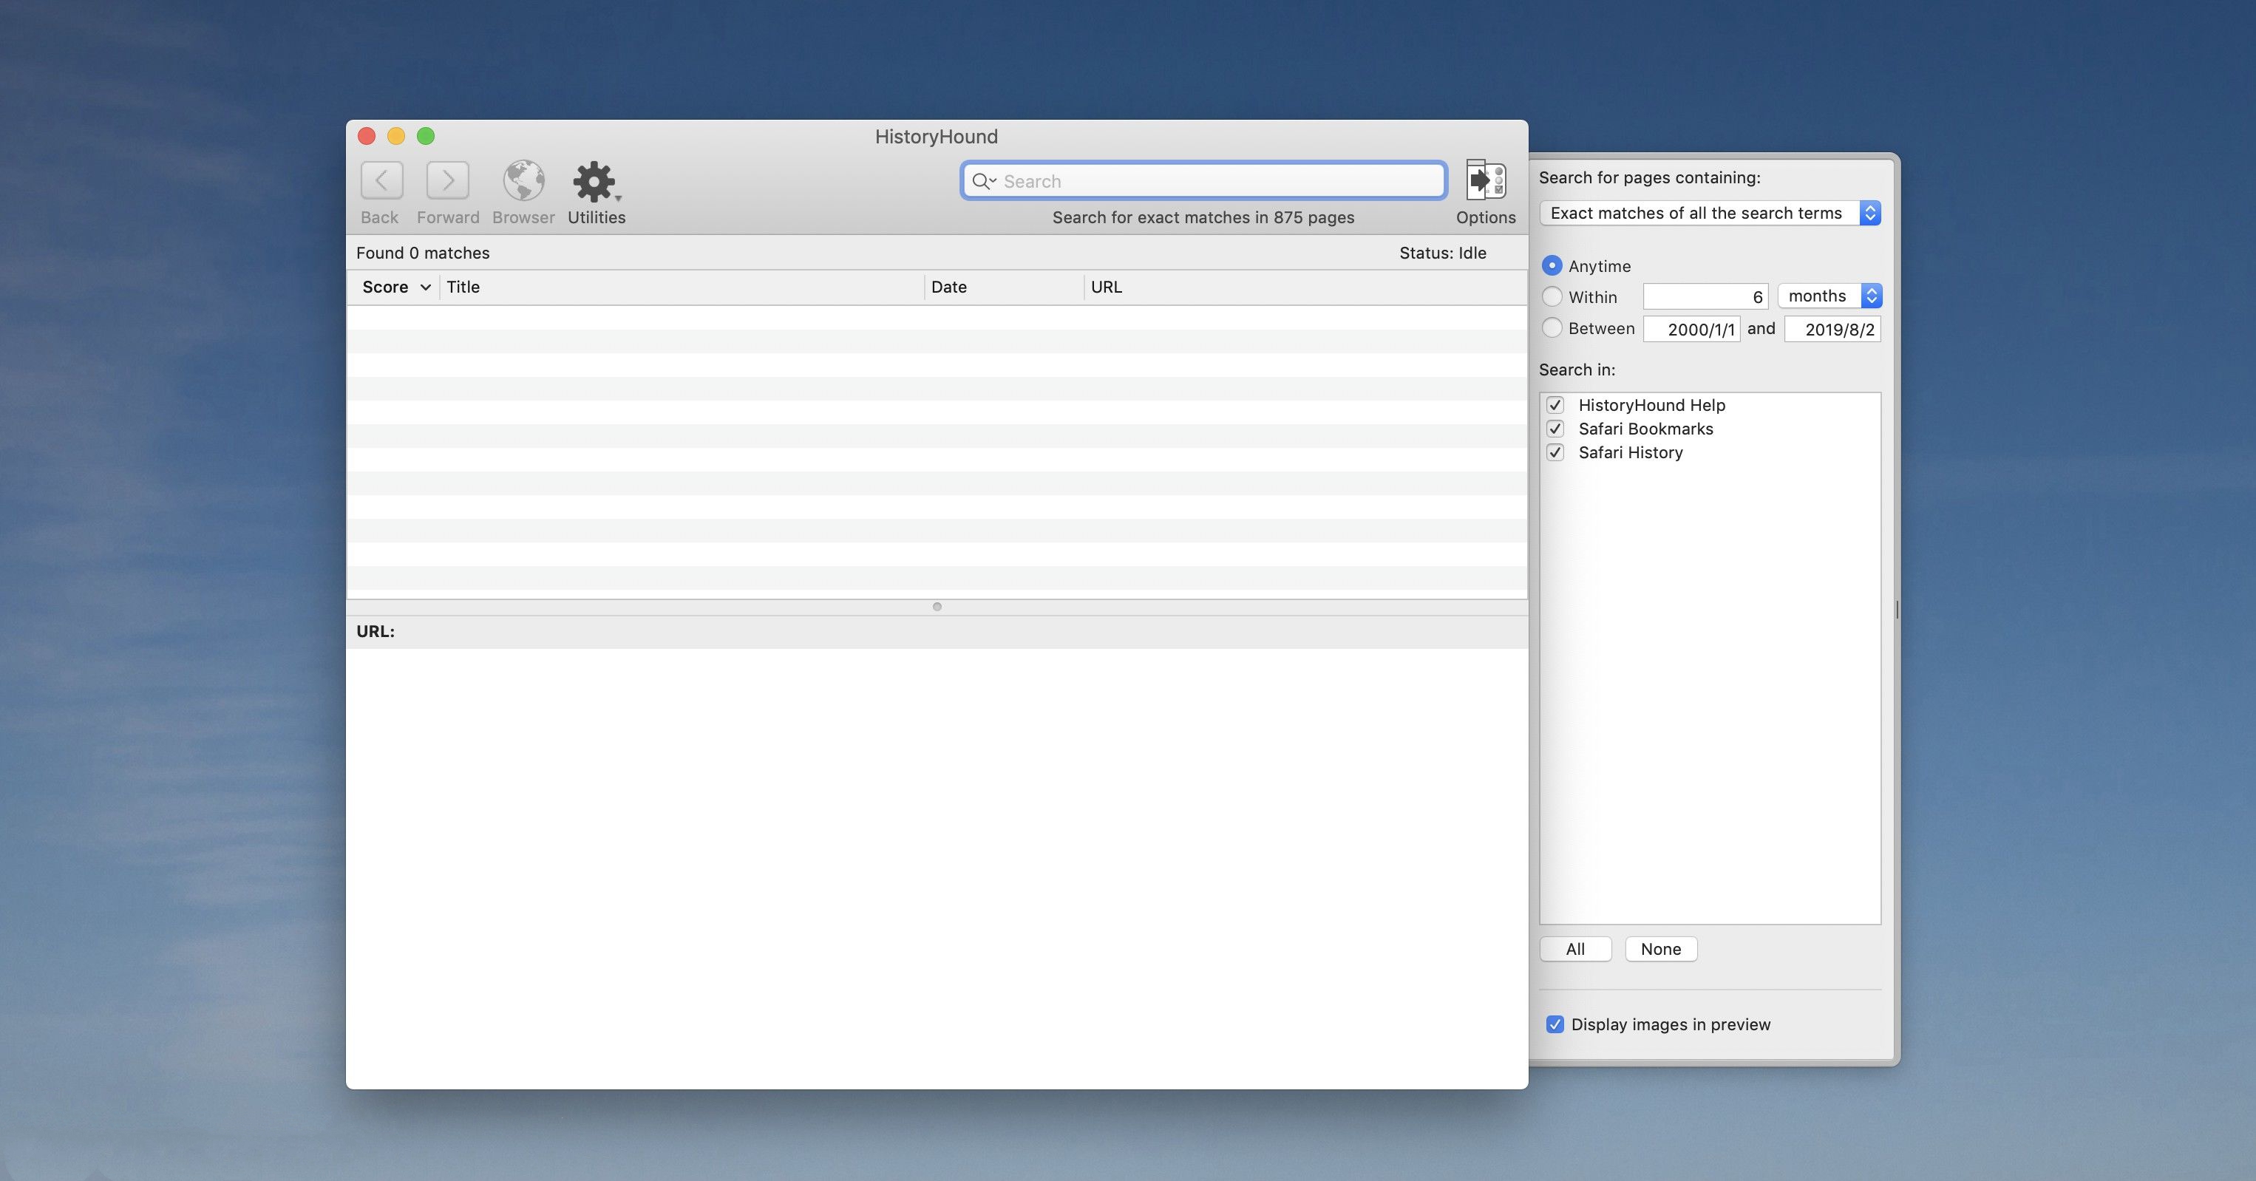Sort by the Title column header

(x=682, y=287)
